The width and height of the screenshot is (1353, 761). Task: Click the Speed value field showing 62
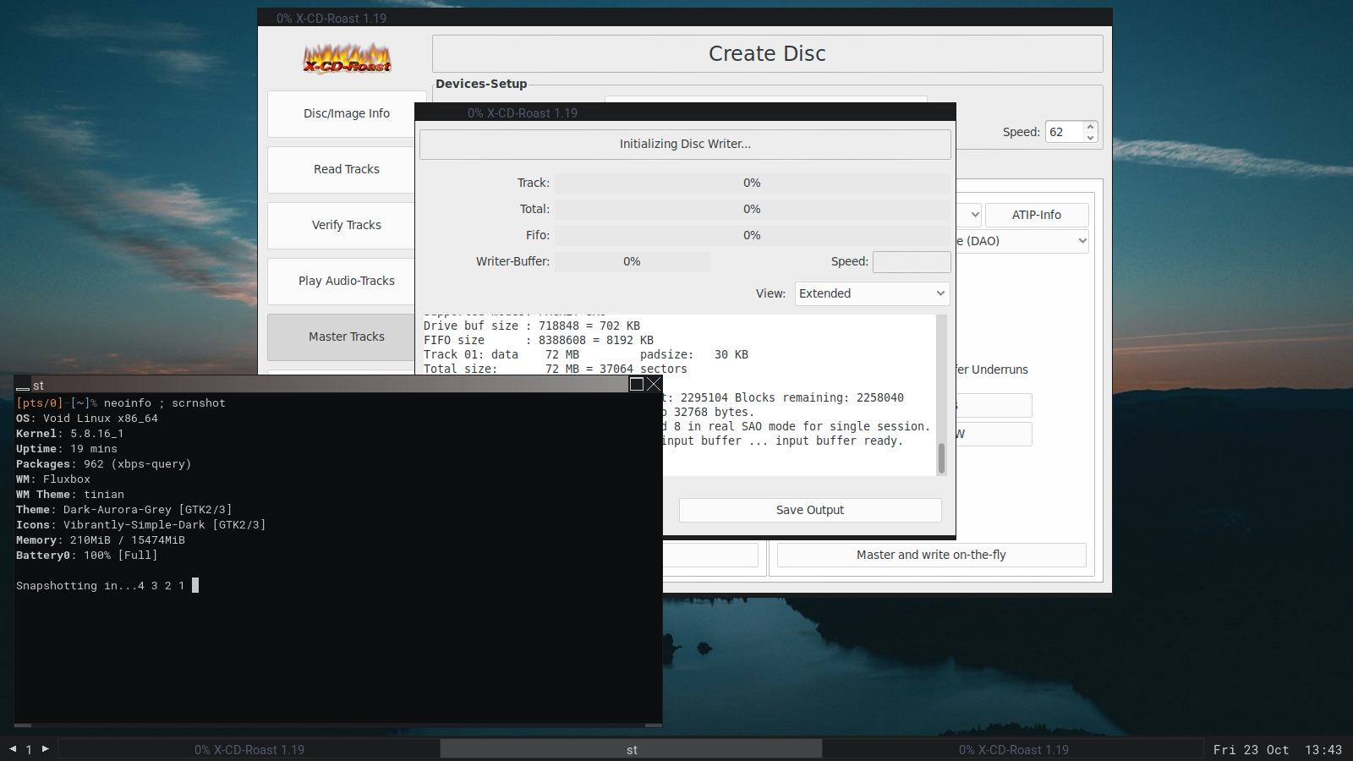click(x=1065, y=132)
